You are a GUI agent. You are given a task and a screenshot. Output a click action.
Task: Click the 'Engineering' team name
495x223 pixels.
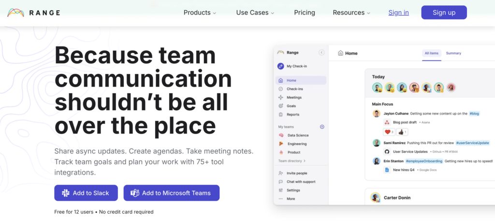pyautogui.click(x=297, y=144)
